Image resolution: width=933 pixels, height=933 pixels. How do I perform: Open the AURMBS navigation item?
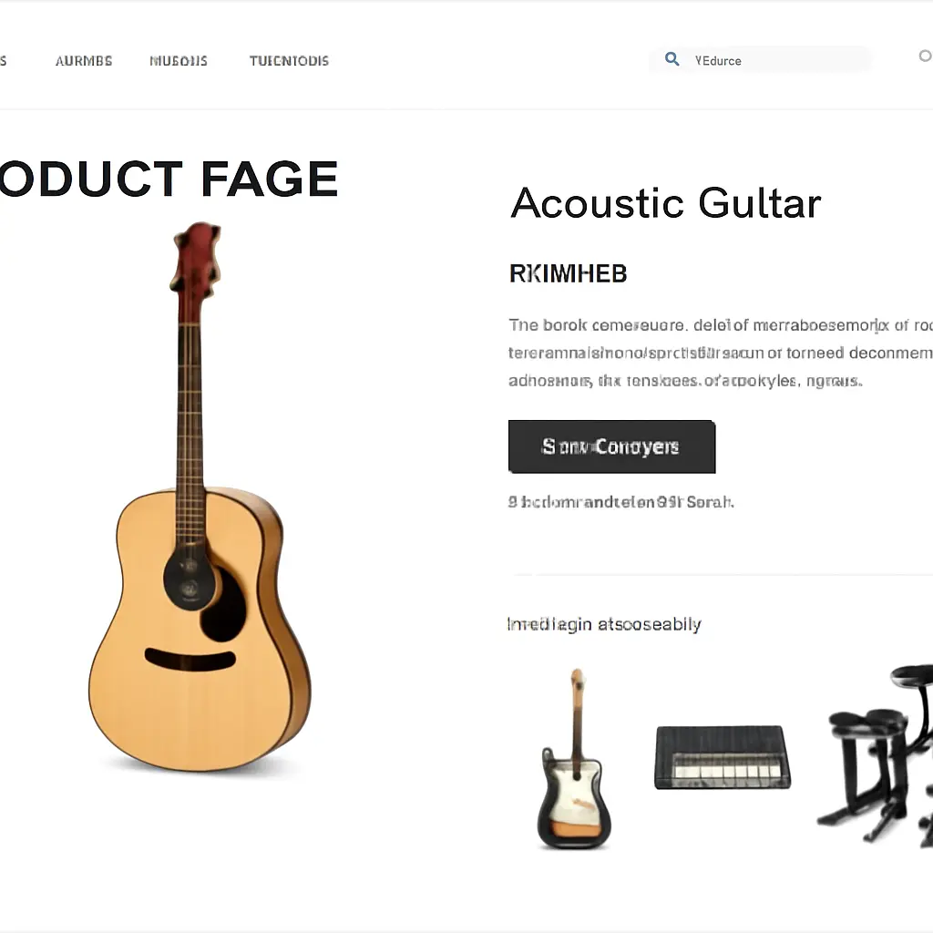click(x=84, y=61)
